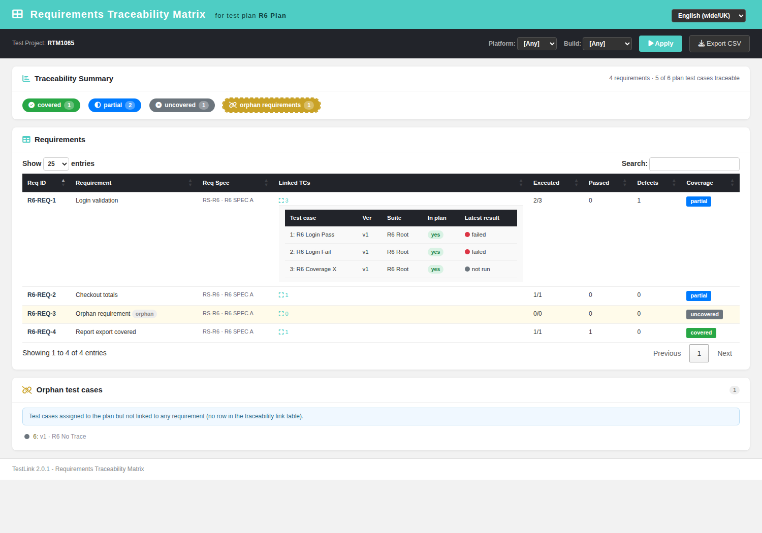Sort by the Executed column
The image size is (762, 533).
pyautogui.click(x=556, y=183)
